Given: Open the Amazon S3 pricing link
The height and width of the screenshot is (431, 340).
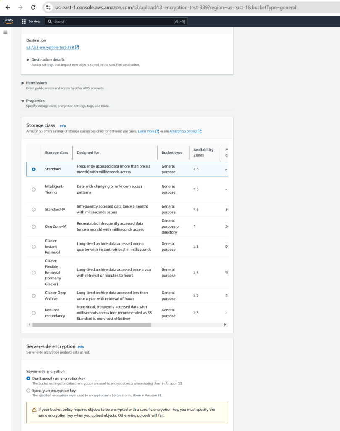Looking at the screenshot, I should [183, 131].
